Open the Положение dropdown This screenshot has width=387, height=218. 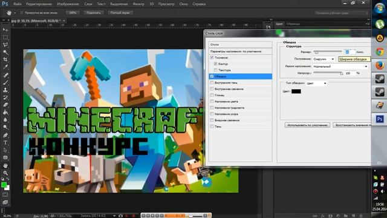324,59
